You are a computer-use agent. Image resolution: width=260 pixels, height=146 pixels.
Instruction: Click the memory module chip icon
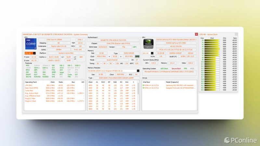coord(137,56)
